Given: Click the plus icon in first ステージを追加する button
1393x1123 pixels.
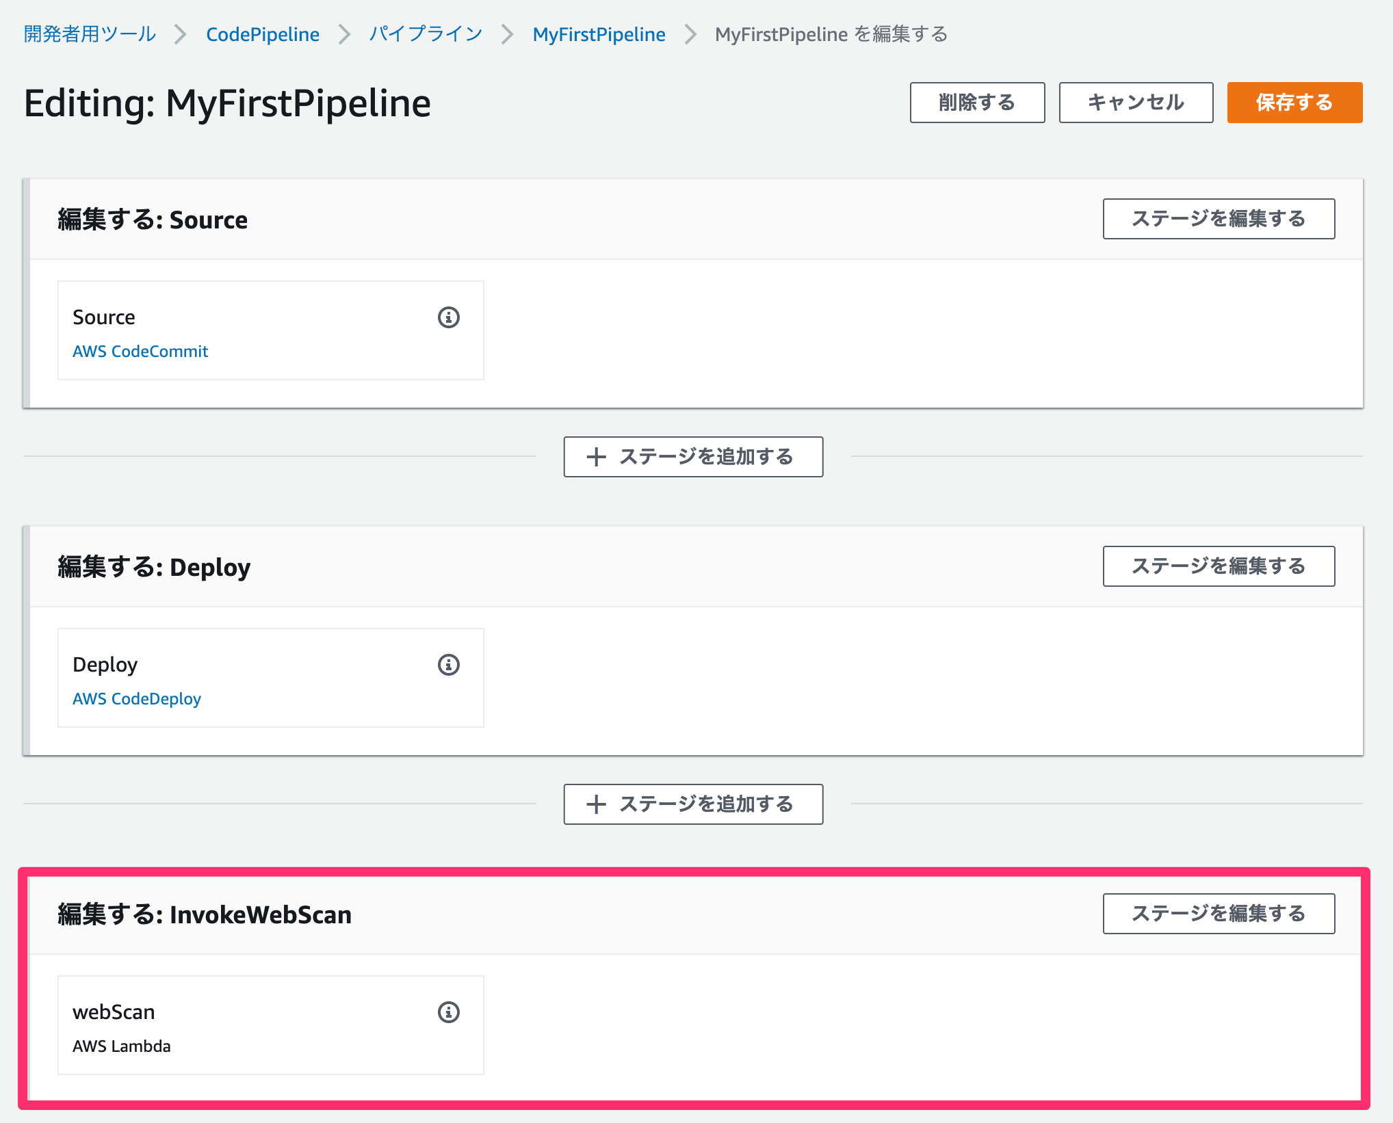Looking at the screenshot, I should tap(597, 456).
